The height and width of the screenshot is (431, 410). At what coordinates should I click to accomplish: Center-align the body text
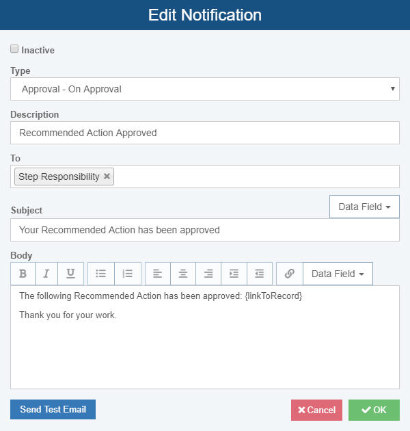pyautogui.click(x=183, y=274)
